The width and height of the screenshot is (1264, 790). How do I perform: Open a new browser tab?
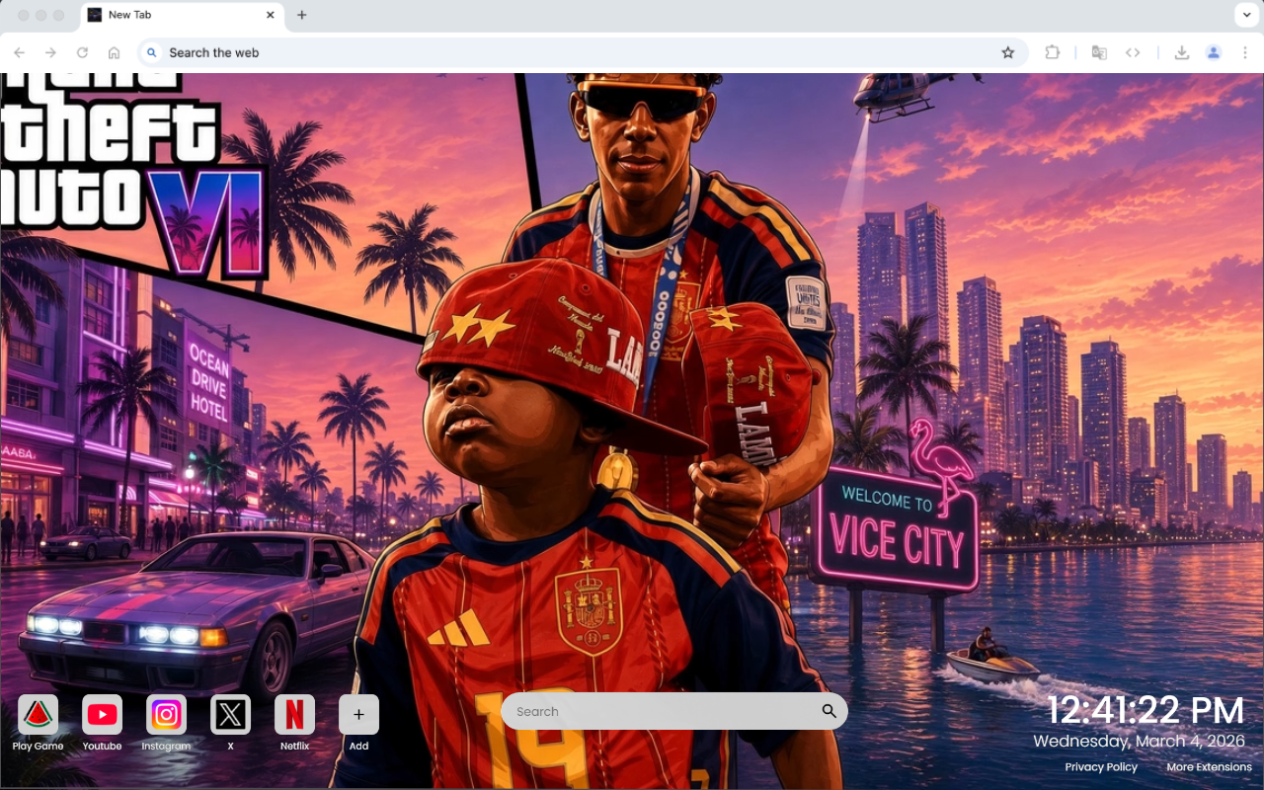302,15
